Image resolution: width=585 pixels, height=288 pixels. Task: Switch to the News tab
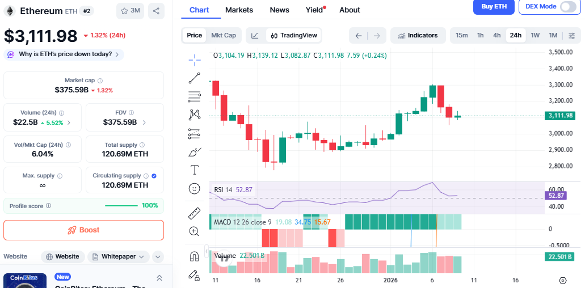279,10
